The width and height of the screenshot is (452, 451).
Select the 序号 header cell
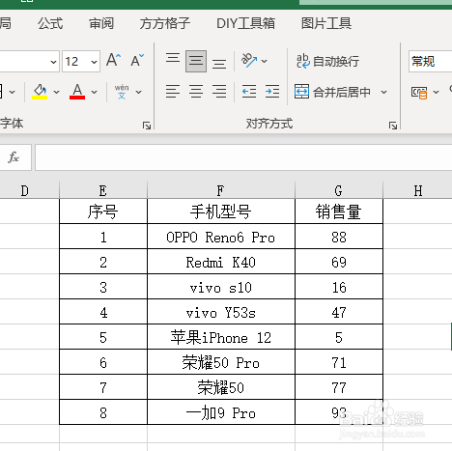coord(103,211)
